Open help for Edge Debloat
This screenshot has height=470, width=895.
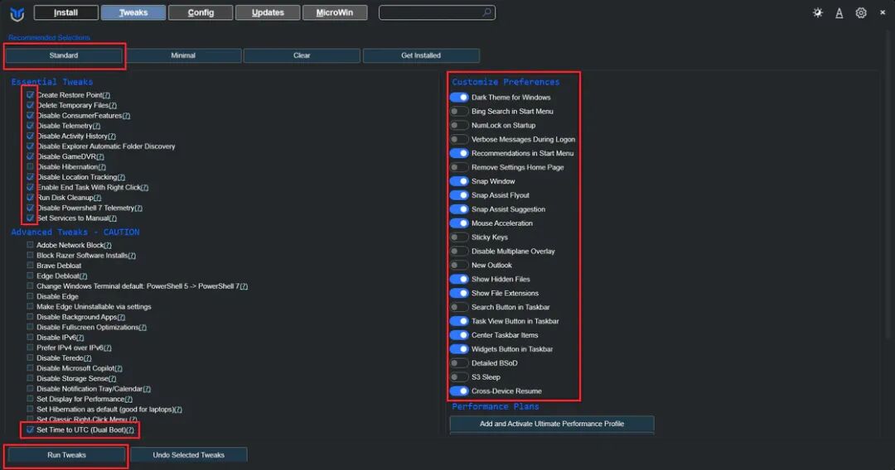84,276
